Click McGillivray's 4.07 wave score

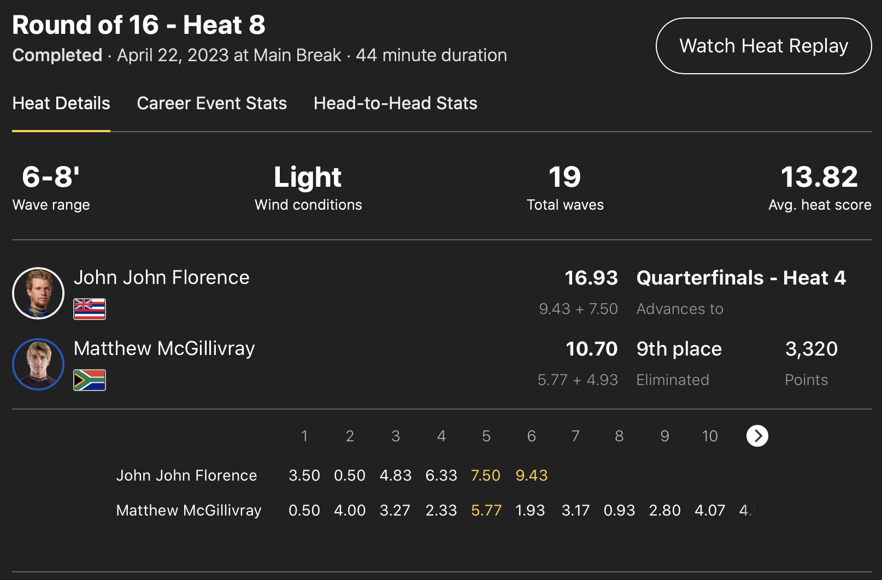click(710, 511)
